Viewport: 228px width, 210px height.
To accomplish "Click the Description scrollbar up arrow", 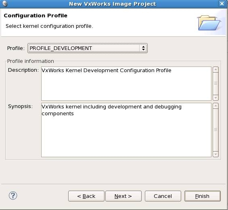I will (x=215, y=70).
